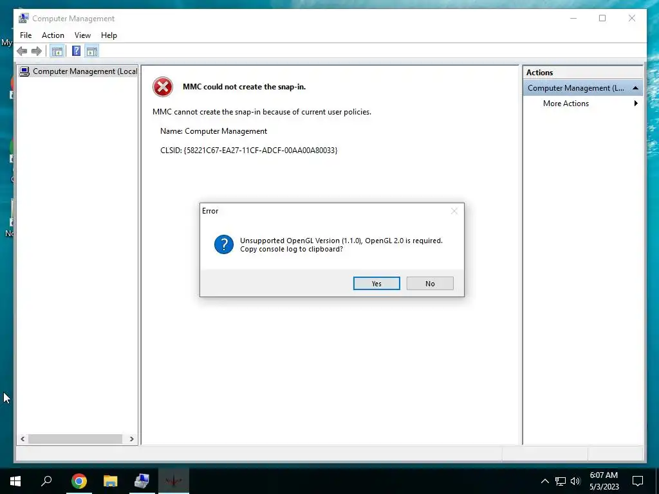Click 'MMC could not create the snap-in.' heading

click(244, 87)
